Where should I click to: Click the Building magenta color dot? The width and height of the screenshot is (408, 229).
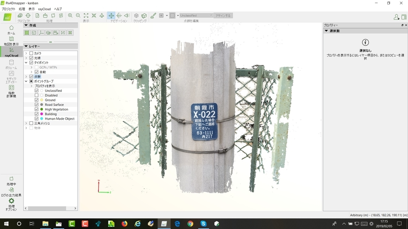click(41, 114)
